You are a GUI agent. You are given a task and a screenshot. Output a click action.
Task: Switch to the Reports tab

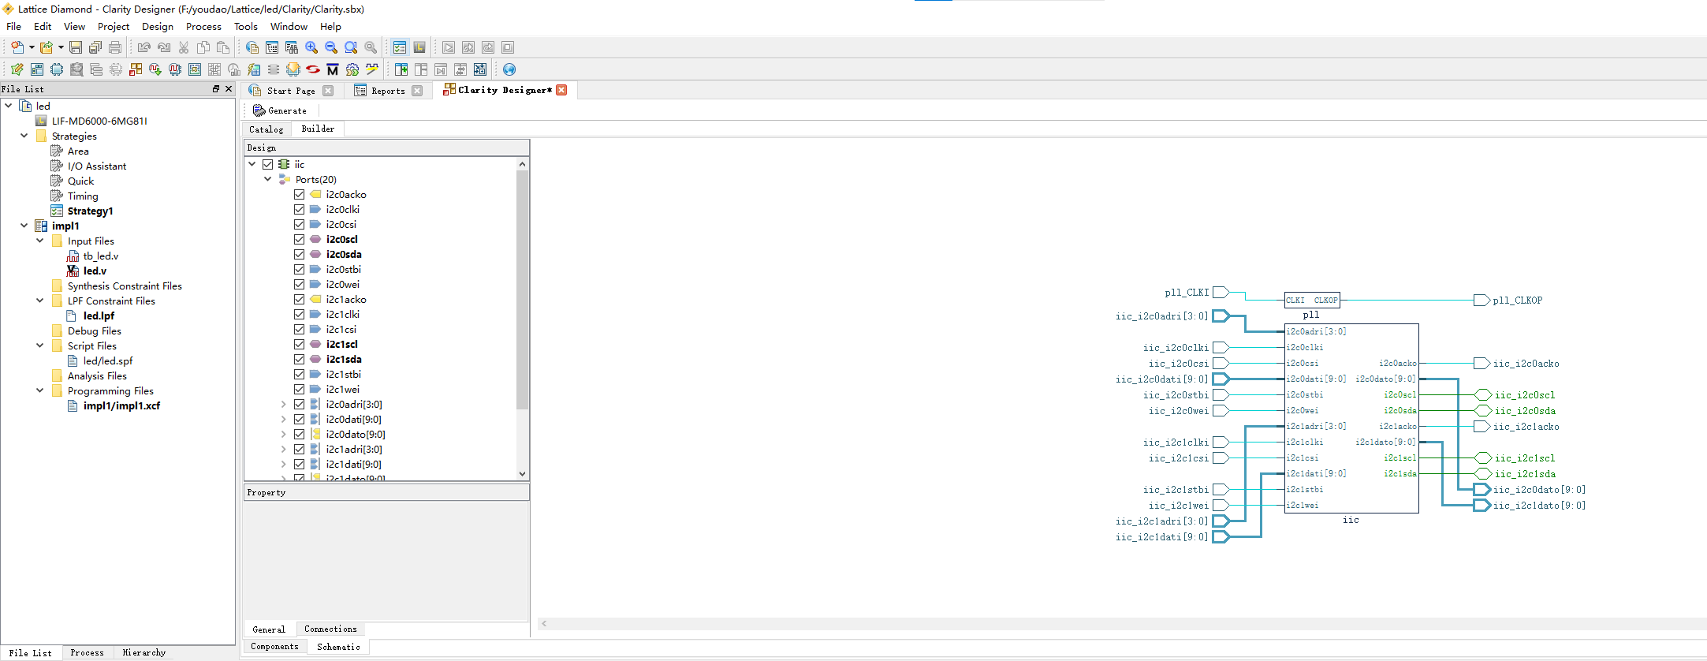tap(388, 91)
